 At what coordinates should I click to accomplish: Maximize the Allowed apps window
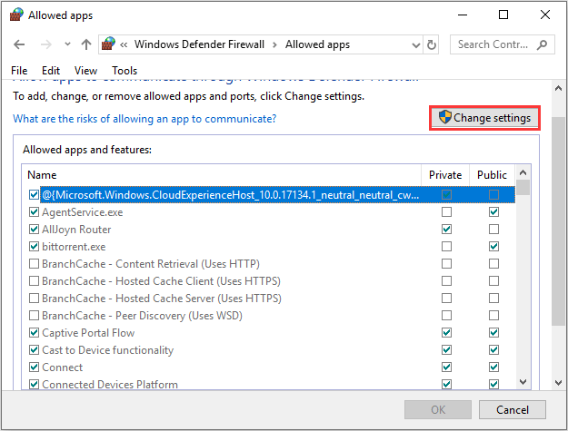click(503, 15)
